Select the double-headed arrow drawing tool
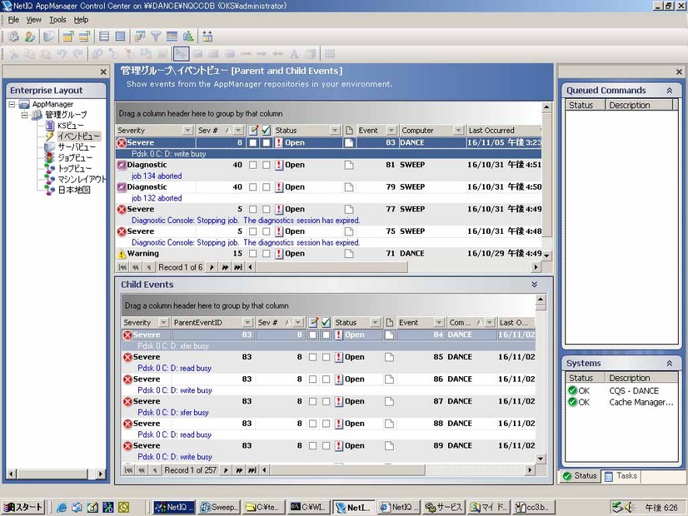This screenshot has width=688, height=516. point(277,54)
